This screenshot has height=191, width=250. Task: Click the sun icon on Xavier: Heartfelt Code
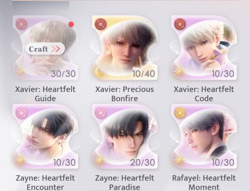[x=179, y=71]
